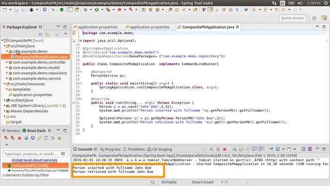Image resolution: width=330 pixels, height=186 pixels.
Task: Toggle Mark Occurrences highlighted toolbar button
Action: (210, 10)
